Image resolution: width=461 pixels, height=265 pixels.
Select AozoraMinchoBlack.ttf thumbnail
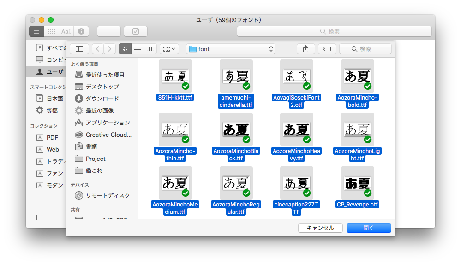(236, 130)
